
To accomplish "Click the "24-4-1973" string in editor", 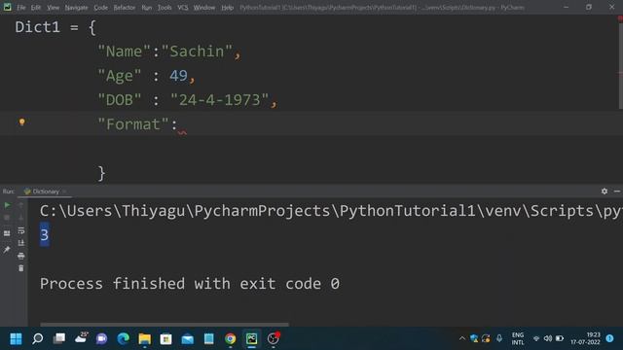I will coord(220,100).
